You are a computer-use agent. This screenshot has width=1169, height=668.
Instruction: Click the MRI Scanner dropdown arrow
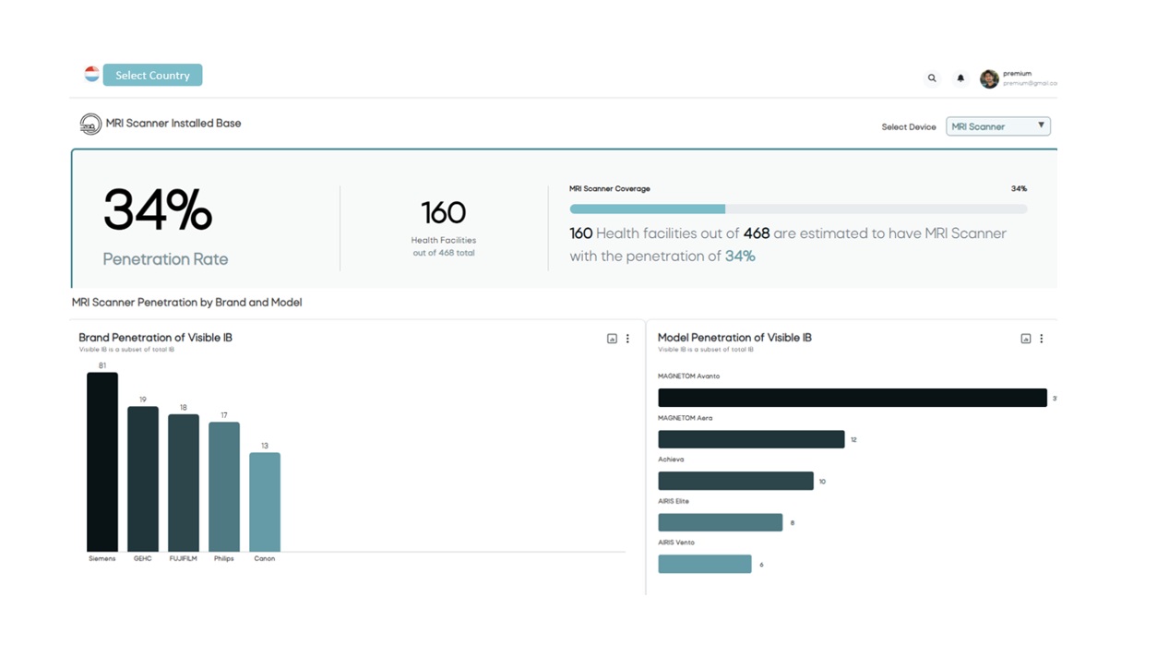click(x=1042, y=125)
